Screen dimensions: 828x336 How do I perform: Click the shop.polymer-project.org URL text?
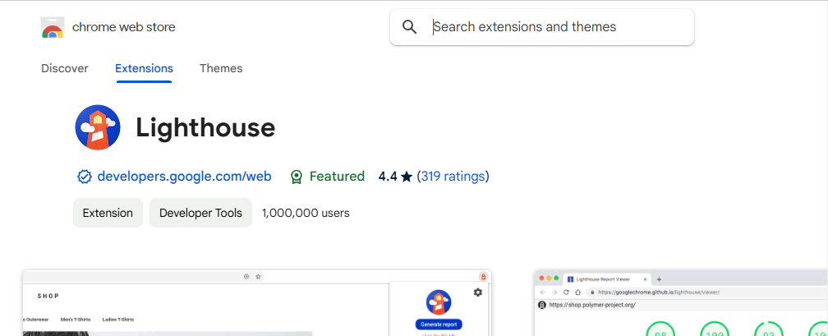(592, 305)
